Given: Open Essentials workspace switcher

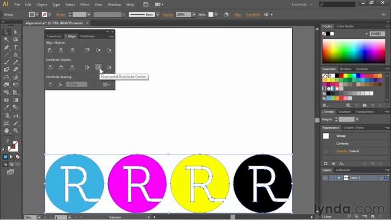Looking at the screenshot, I should pyautogui.click(x=302, y=4).
